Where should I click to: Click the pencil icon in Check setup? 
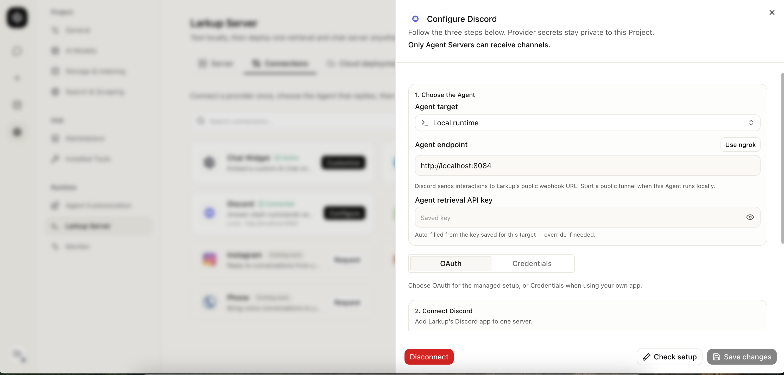coord(646,357)
